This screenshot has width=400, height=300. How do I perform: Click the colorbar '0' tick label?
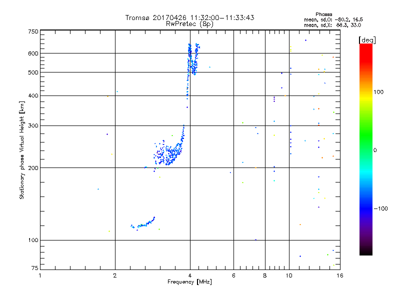[x=375, y=150]
